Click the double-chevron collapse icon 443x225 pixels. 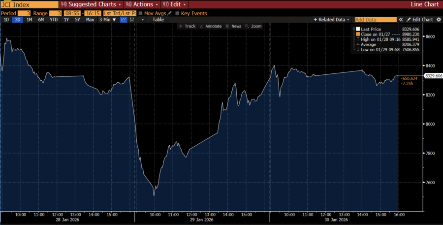pyautogui.click(x=401, y=20)
